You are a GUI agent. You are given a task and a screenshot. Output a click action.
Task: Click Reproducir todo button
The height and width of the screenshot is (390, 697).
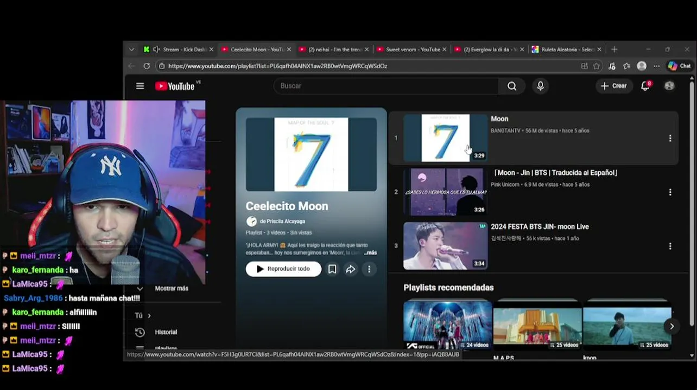point(283,269)
